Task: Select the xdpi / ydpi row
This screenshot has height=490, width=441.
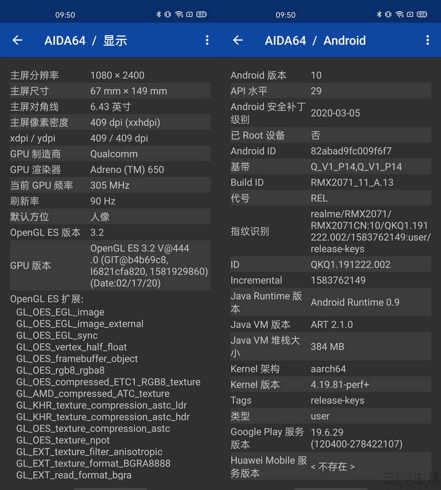Action: (x=111, y=138)
